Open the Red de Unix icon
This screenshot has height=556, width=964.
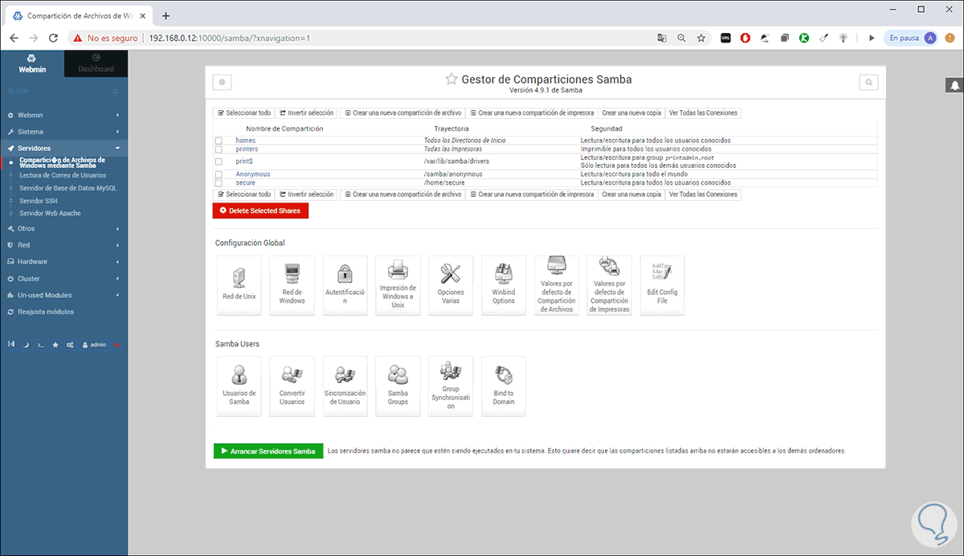pos(239,285)
